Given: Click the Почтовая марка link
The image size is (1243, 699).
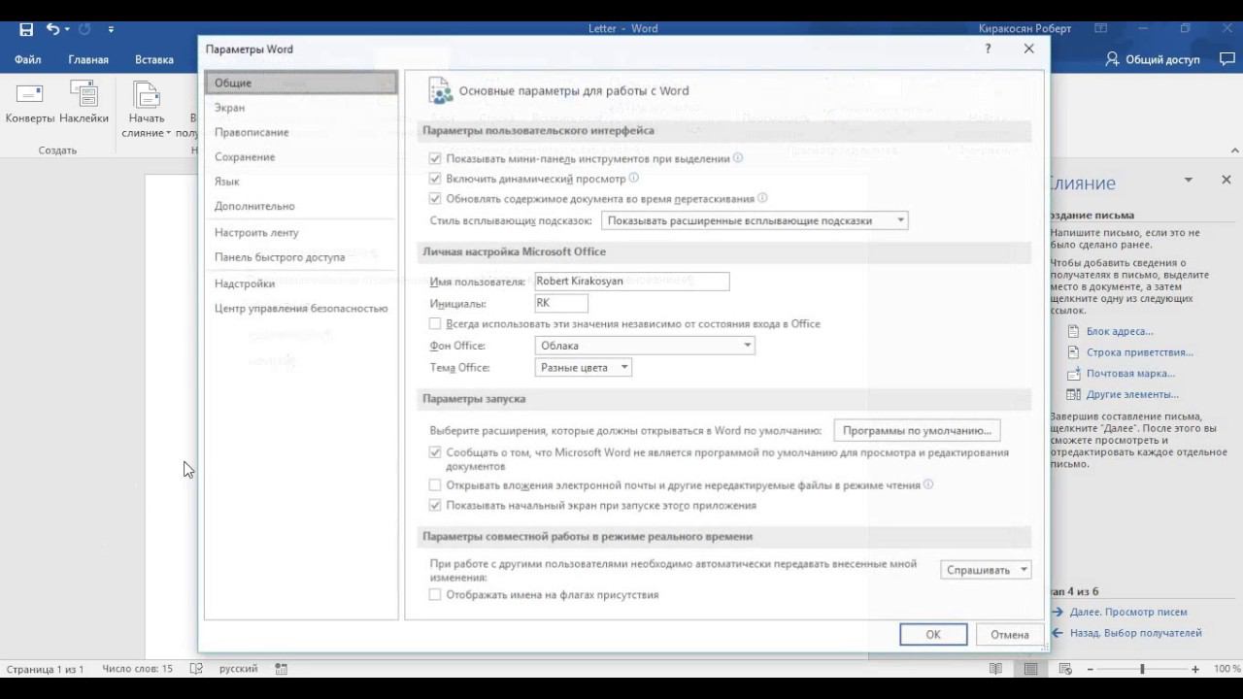Looking at the screenshot, I should (x=1130, y=374).
